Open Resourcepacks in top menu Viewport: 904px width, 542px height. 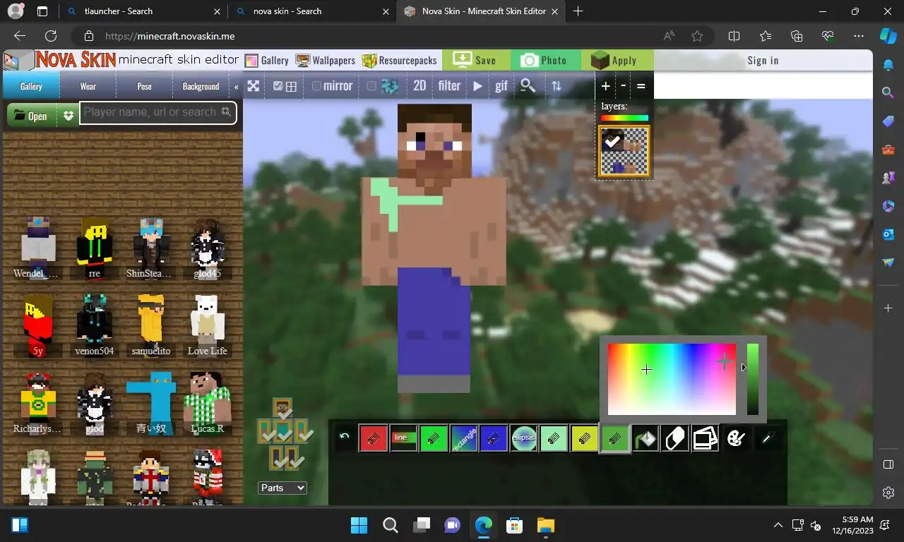pos(400,61)
